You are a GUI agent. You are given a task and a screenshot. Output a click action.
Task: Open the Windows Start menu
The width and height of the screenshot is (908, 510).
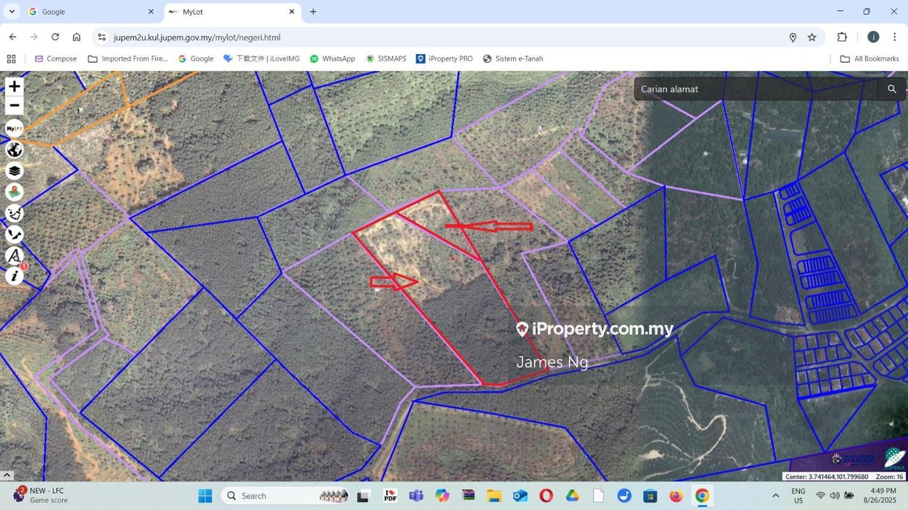205,496
